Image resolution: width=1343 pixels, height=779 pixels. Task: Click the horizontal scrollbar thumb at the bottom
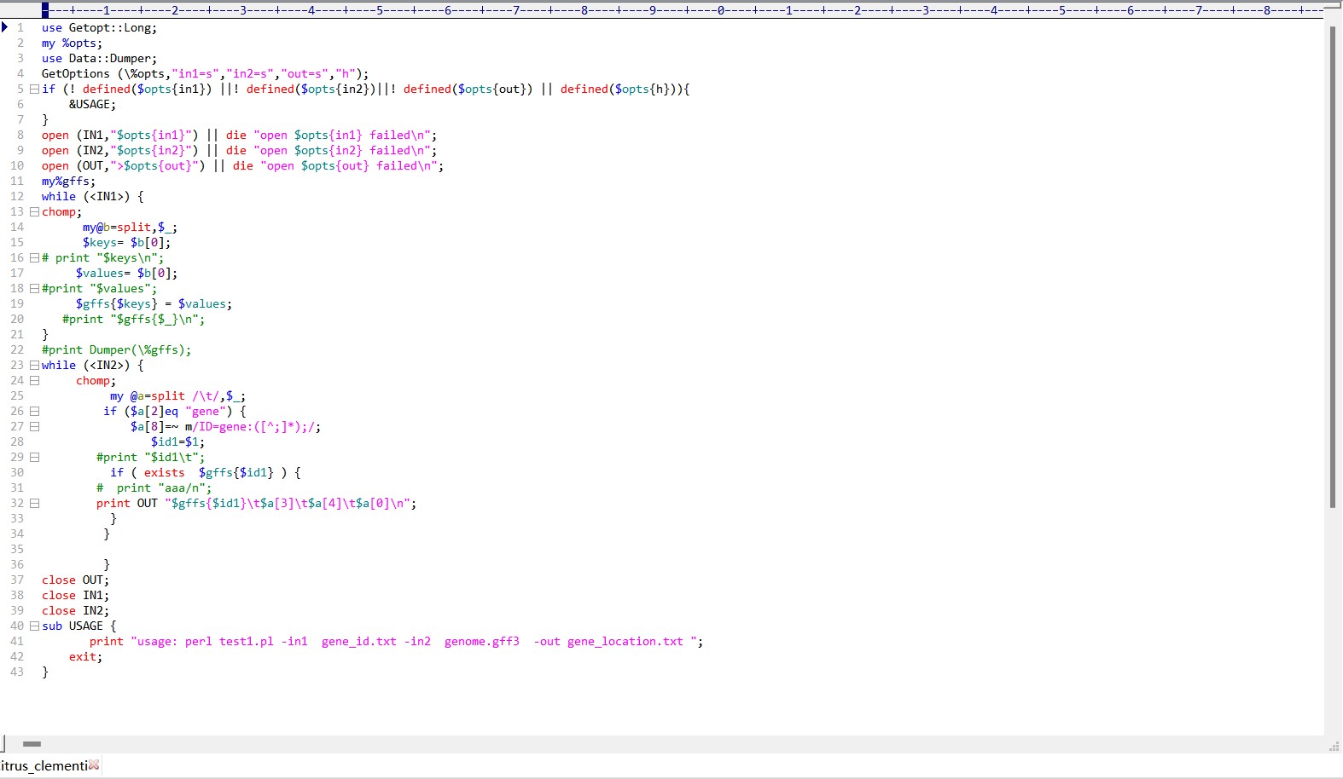tap(32, 744)
